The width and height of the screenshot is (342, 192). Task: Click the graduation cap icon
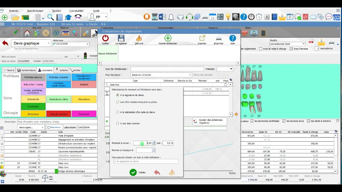[x=68, y=17]
